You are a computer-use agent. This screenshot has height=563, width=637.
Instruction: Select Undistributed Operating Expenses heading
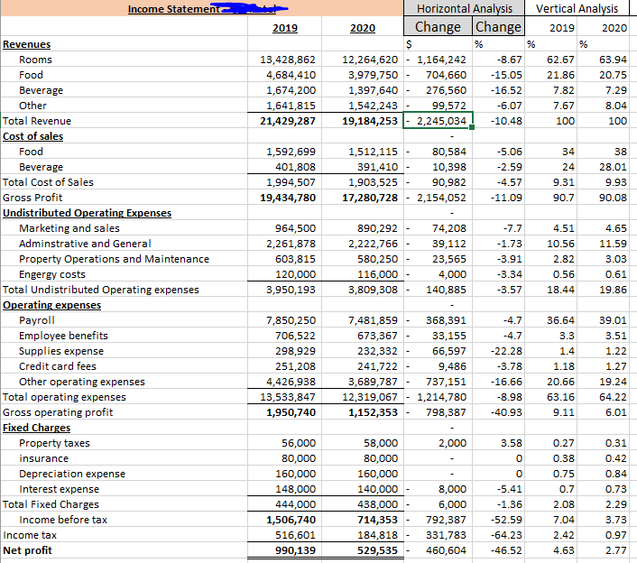coord(87,213)
